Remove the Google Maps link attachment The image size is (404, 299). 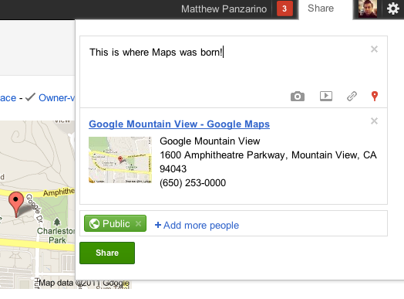pyautogui.click(x=374, y=121)
